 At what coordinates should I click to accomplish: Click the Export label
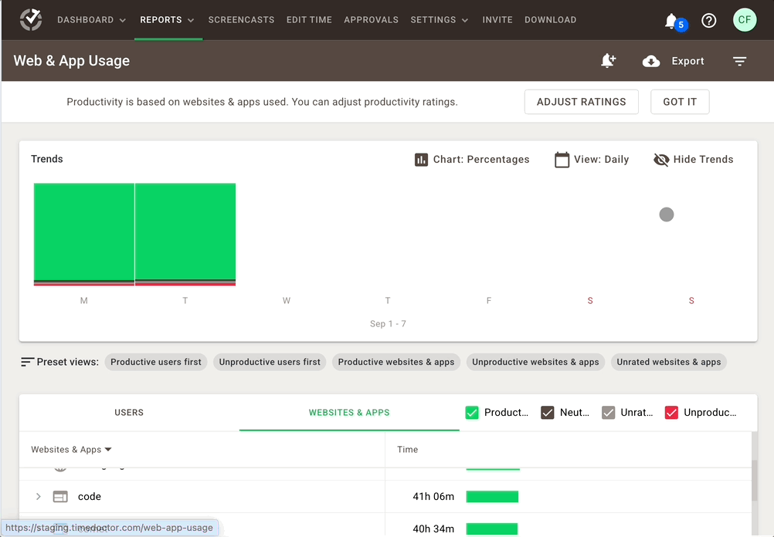click(687, 61)
